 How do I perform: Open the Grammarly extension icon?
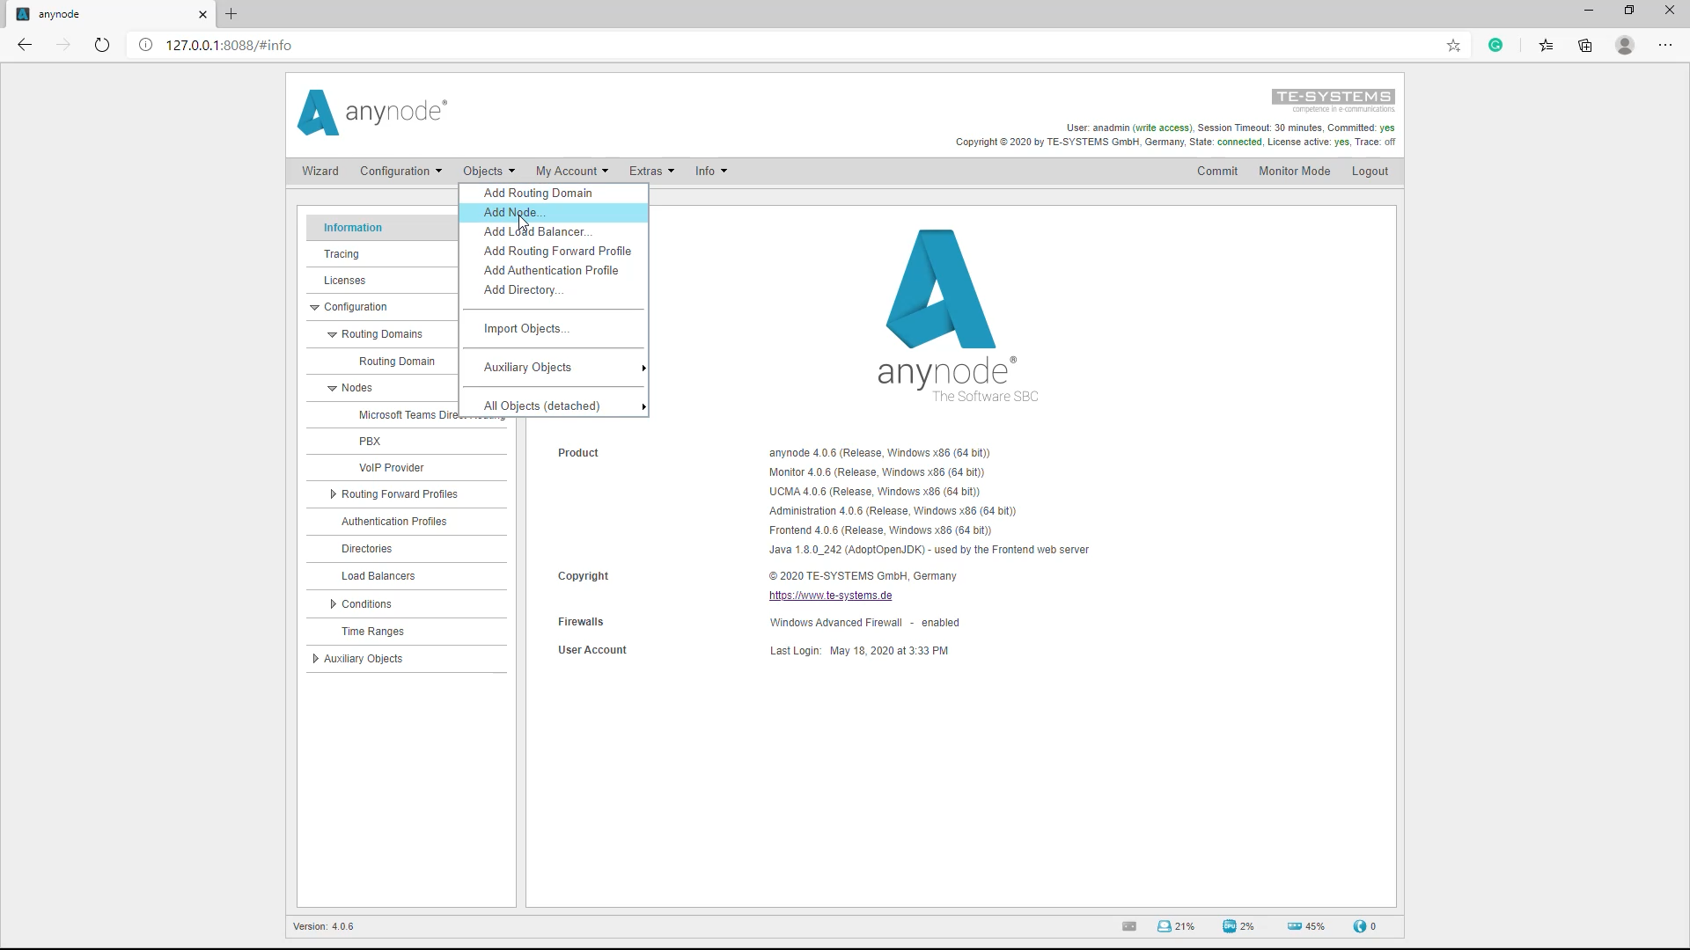(1495, 45)
